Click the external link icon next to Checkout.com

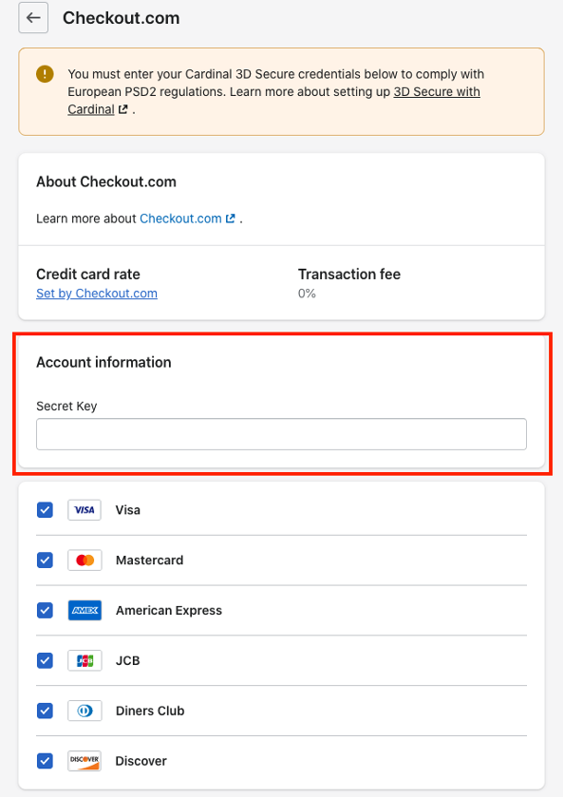(x=231, y=218)
